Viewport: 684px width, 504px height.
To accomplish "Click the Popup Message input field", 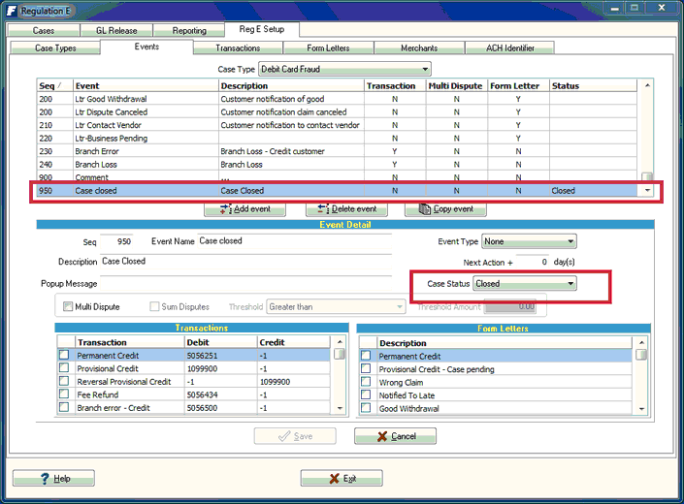I will point(246,284).
